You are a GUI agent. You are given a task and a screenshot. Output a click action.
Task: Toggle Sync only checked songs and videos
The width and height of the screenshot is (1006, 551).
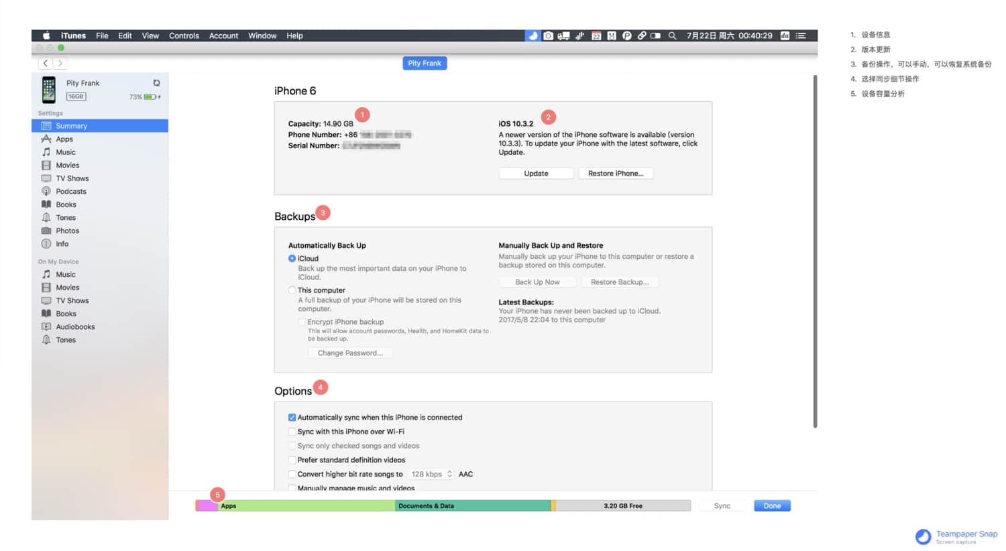pos(292,446)
